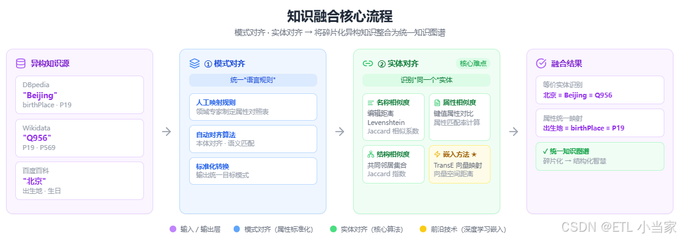Click the purple "Q956" value

37,138
